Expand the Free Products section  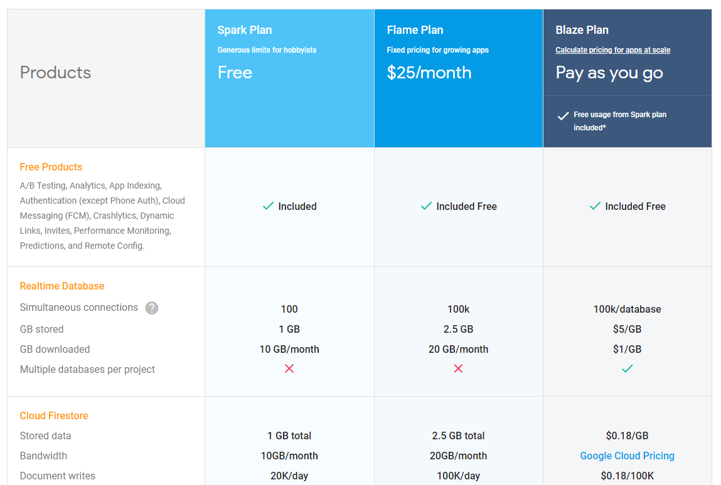51,167
